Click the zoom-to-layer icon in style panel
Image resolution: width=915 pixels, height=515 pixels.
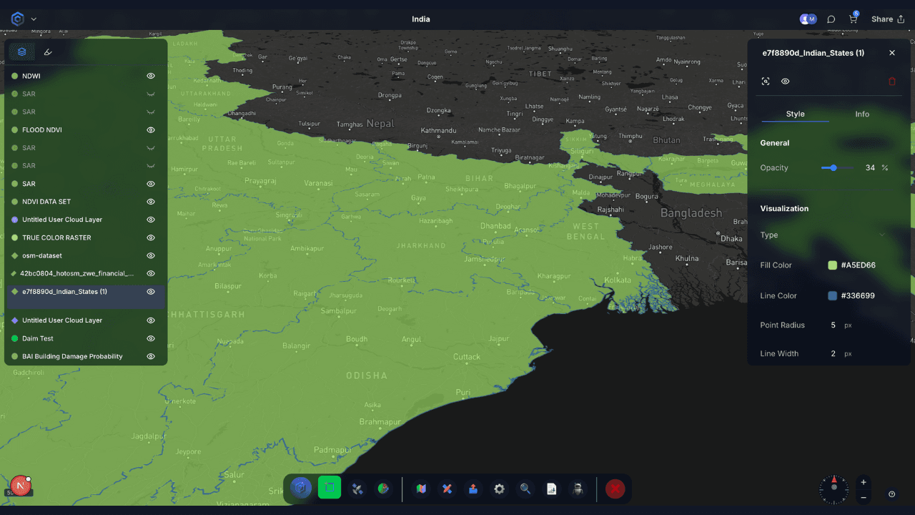tap(766, 82)
